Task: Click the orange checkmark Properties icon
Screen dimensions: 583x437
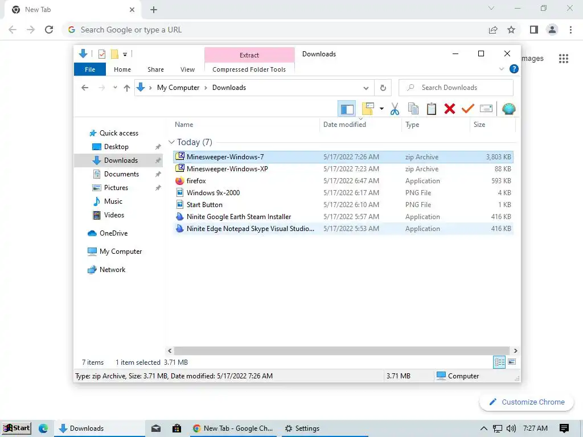Action: tap(468, 109)
